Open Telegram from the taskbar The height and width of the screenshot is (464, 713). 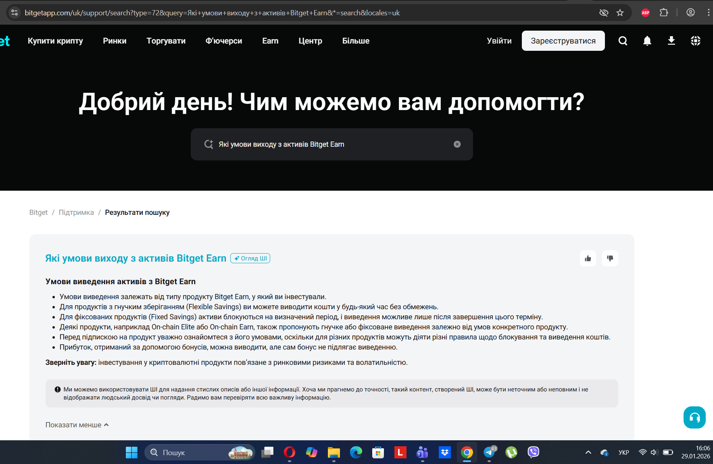(x=489, y=452)
